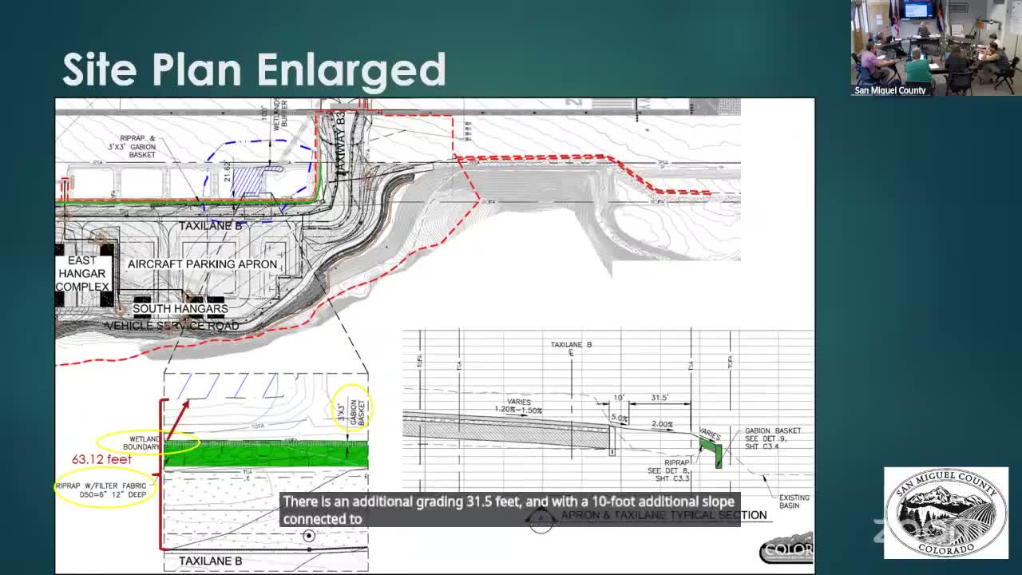Click the closed caption text overlay
The image size is (1022, 575).
(x=509, y=510)
